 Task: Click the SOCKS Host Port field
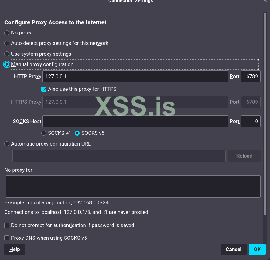(251, 121)
